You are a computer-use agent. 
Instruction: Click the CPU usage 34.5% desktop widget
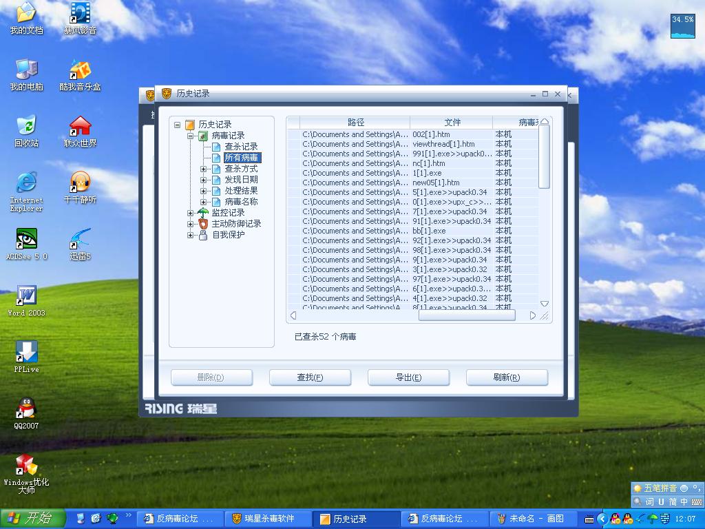pyautogui.click(x=682, y=26)
